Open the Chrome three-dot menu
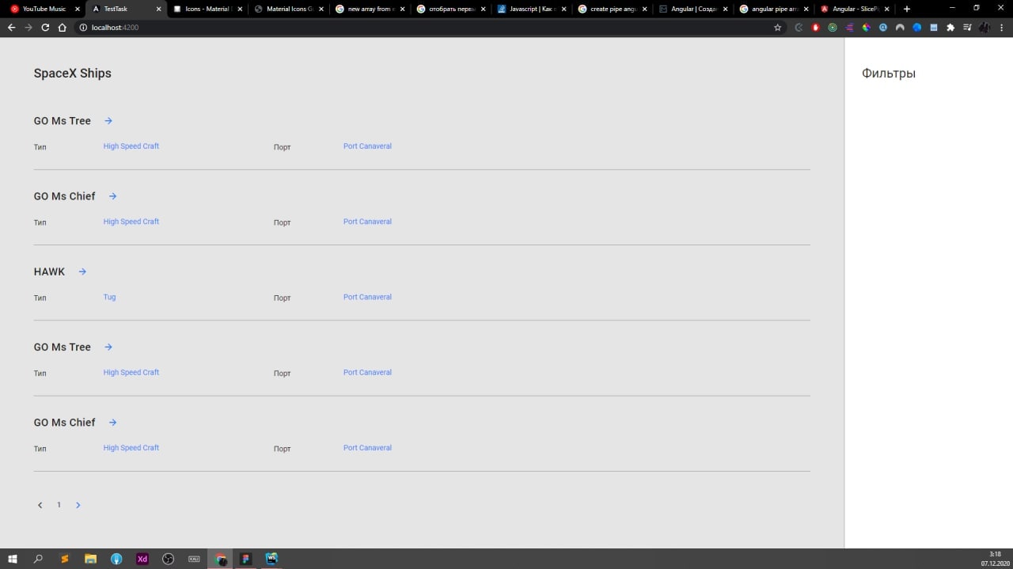The width and height of the screenshot is (1013, 569). point(1001,27)
